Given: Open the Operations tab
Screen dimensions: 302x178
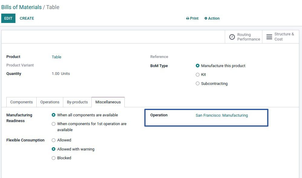Looking at the screenshot, I should pos(50,102).
